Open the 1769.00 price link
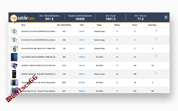The image size is (178, 111). (82, 57)
